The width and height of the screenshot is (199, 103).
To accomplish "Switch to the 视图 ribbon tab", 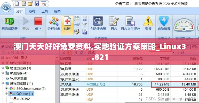I will pyautogui.click(x=57, y=11).
